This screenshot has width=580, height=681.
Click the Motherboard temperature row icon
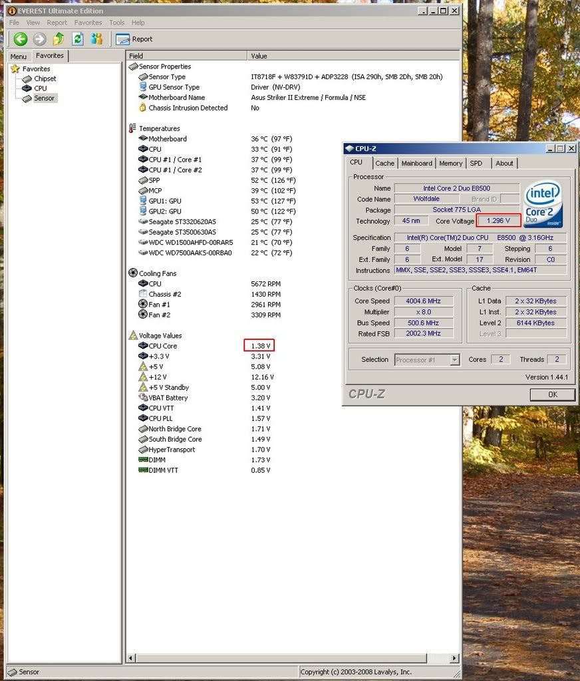[143, 138]
